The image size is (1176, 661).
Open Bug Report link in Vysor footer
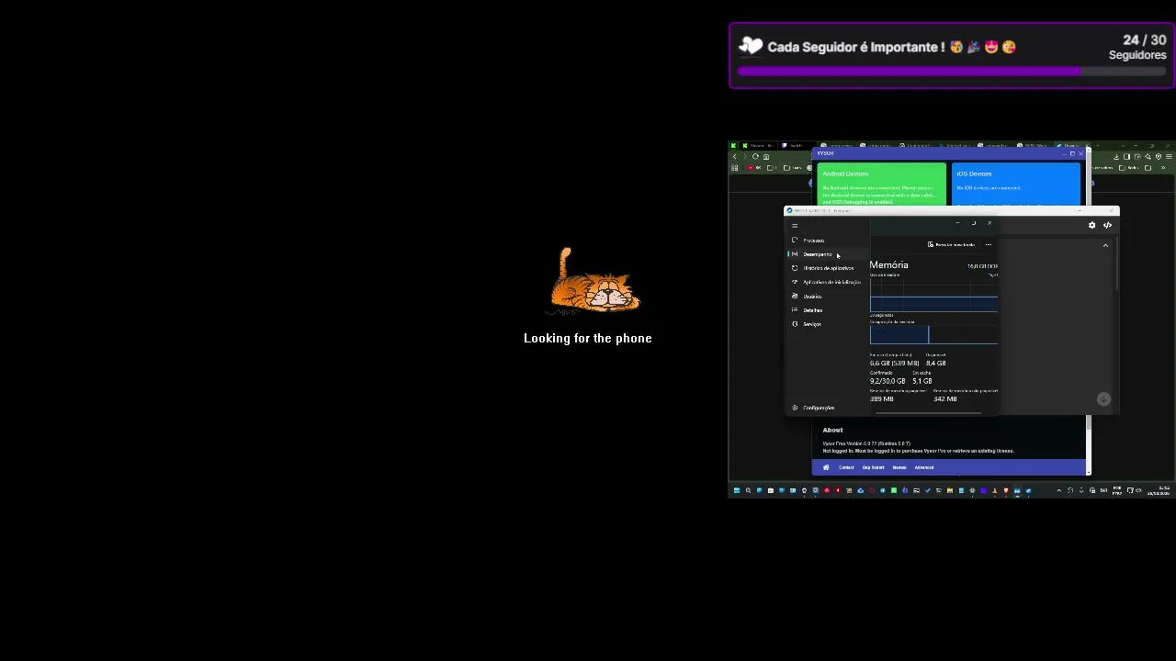pyautogui.click(x=873, y=467)
